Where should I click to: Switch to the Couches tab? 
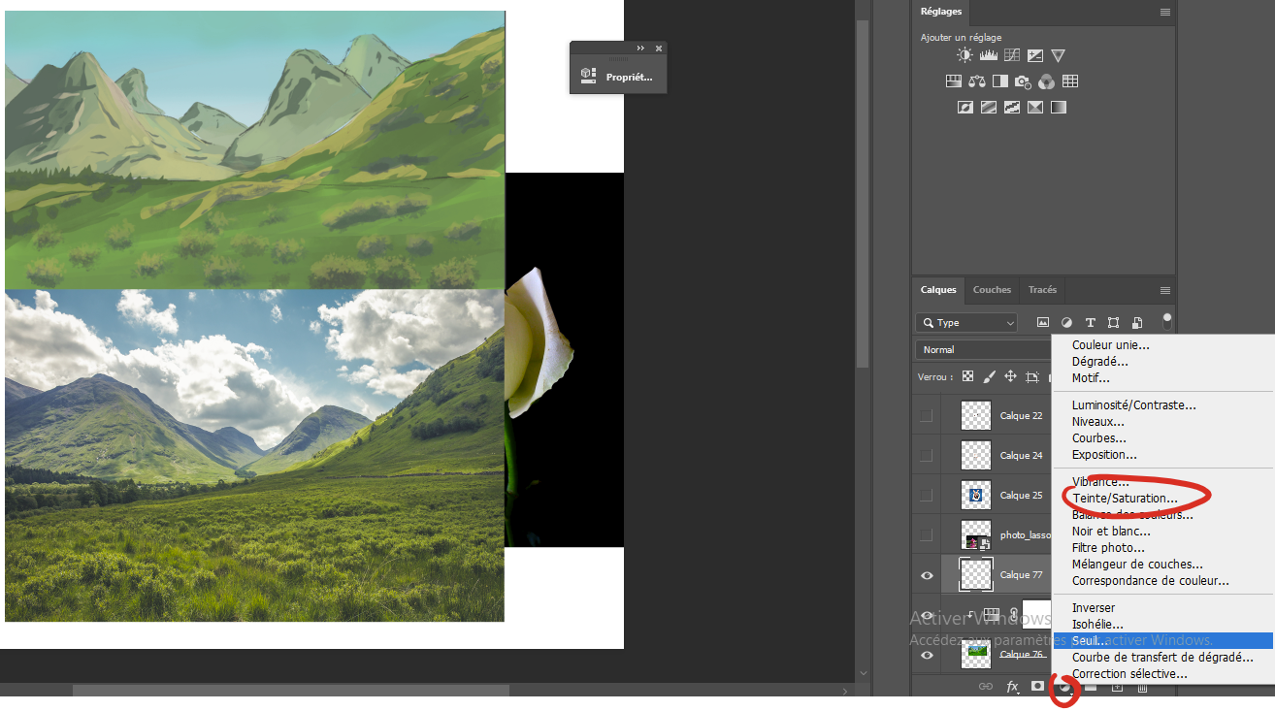click(992, 289)
